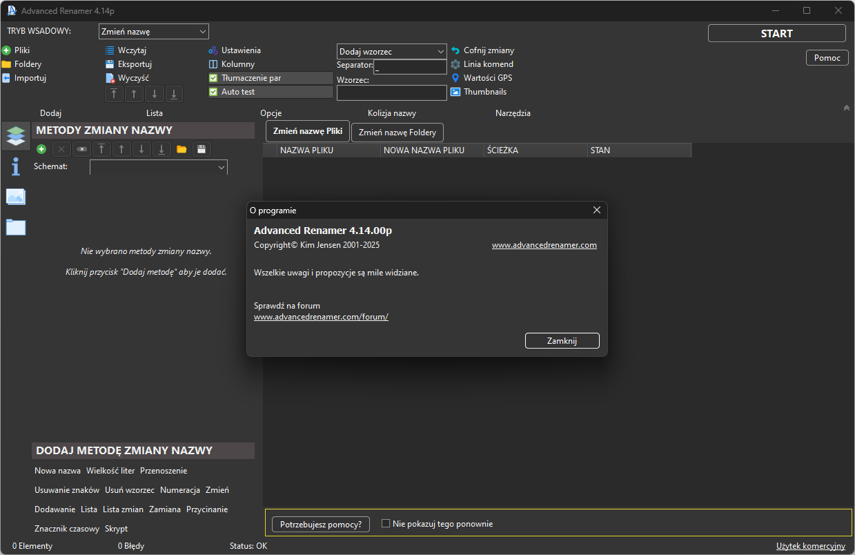The height and width of the screenshot is (555, 855).
Task: Click the NAZWA PLIKU column header
Action: coord(328,150)
